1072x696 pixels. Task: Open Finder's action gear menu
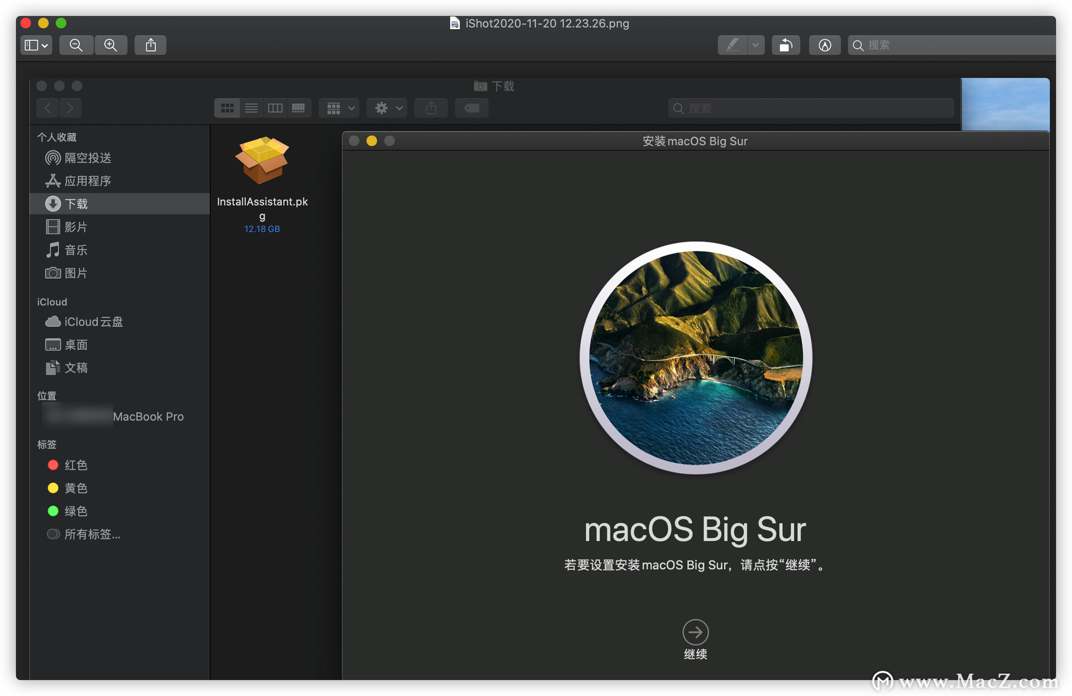click(x=387, y=108)
